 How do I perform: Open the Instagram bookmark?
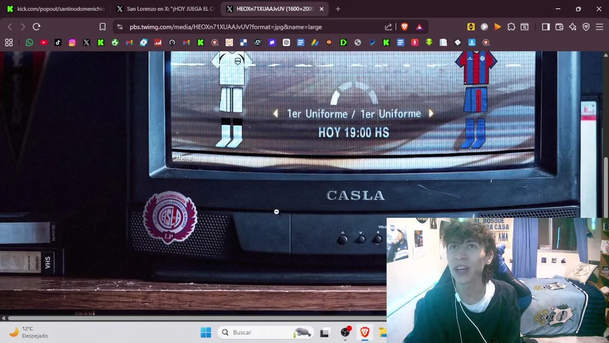coord(72,42)
